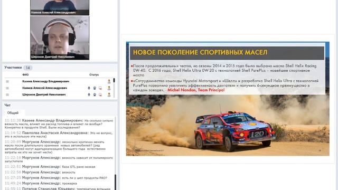338x190 pixels.
Task: Click webcam icon in Наимов Алексей row
Action: click(95, 88)
